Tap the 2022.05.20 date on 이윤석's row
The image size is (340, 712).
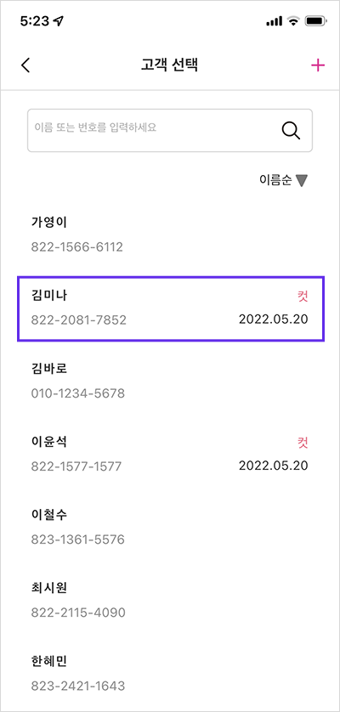pyautogui.click(x=273, y=466)
